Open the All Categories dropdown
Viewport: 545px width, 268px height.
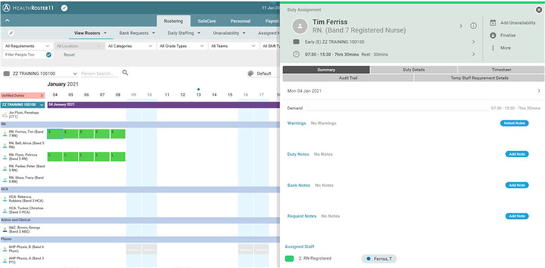[130, 46]
